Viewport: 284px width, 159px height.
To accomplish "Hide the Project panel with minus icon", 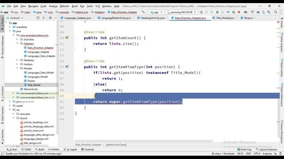I will 55,18.
